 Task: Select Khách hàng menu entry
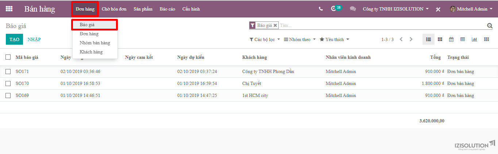click(95, 52)
